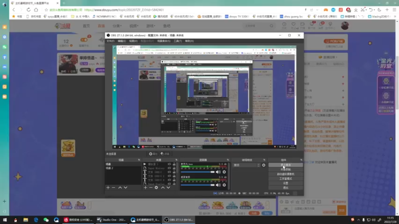
Task: Pop out the Sources dock panel
Action: (177, 160)
